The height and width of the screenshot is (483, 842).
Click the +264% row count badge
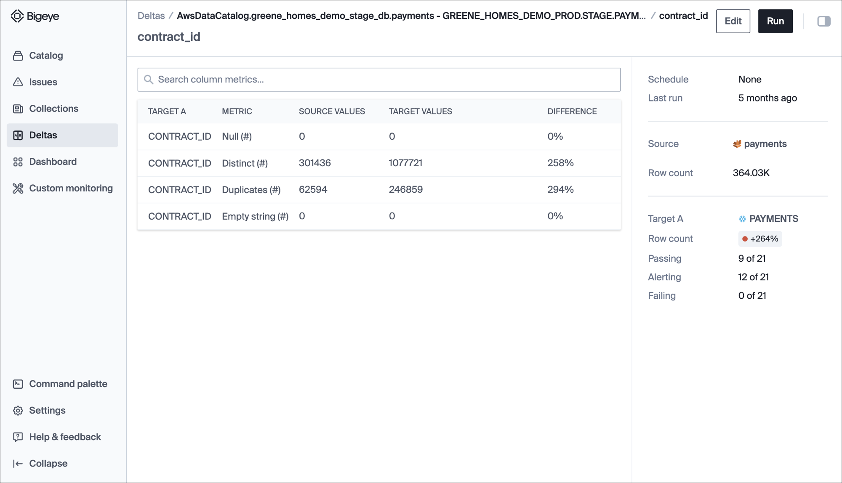(760, 239)
